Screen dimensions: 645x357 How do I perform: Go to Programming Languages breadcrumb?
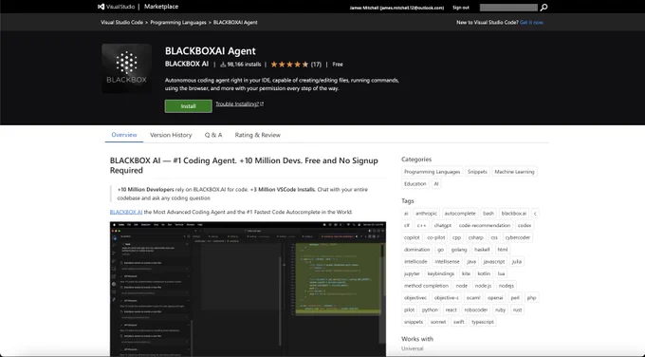[x=178, y=22]
